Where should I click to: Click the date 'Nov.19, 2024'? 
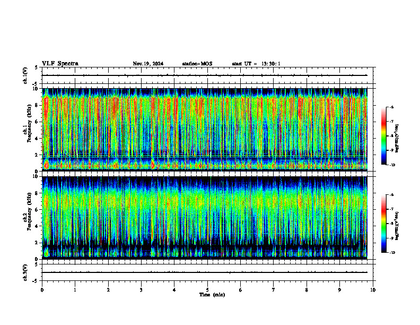click(148, 64)
